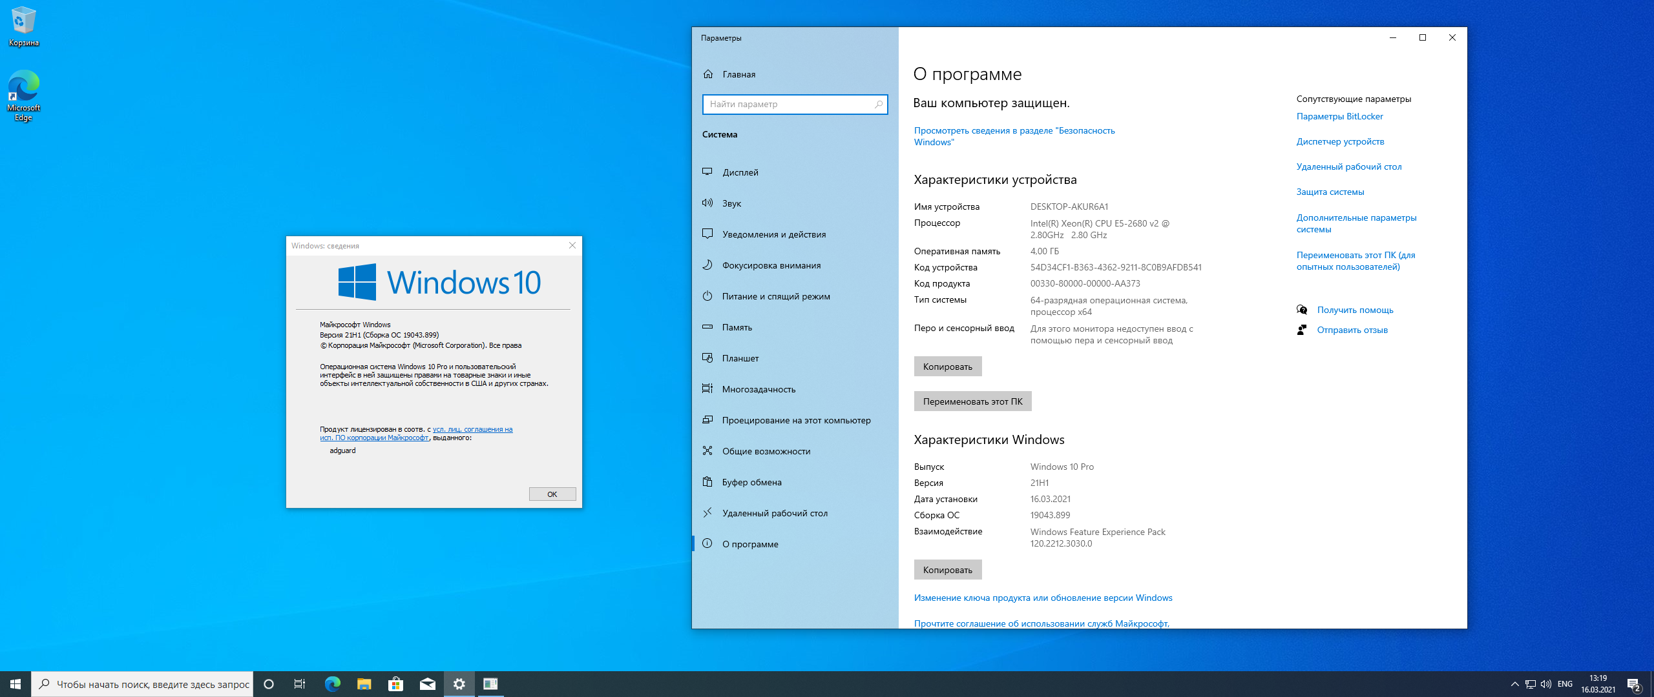1654x697 pixels.
Task: Copy device specifications with Копировать button
Action: (948, 367)
